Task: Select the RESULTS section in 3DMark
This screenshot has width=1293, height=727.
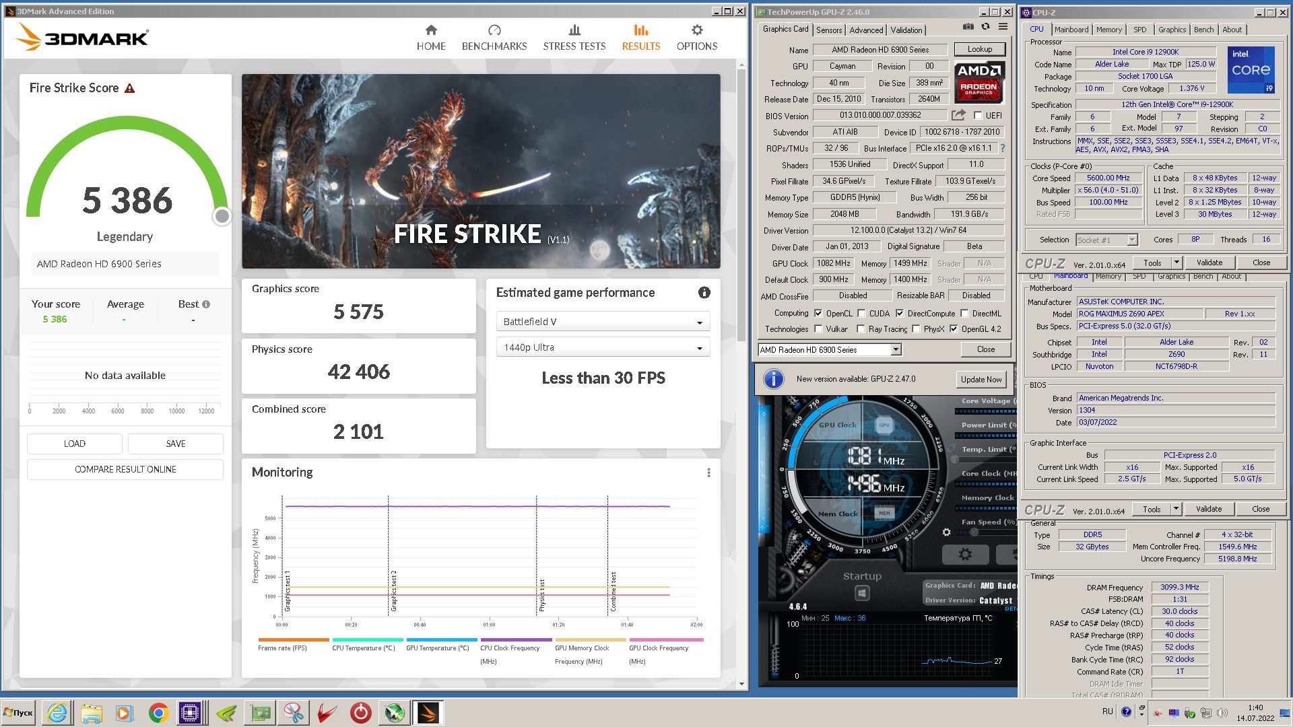Action: coord(641,38)
